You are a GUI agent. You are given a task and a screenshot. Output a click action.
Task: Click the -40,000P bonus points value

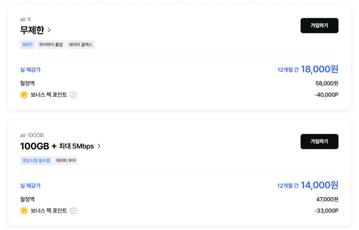[327, 95]
